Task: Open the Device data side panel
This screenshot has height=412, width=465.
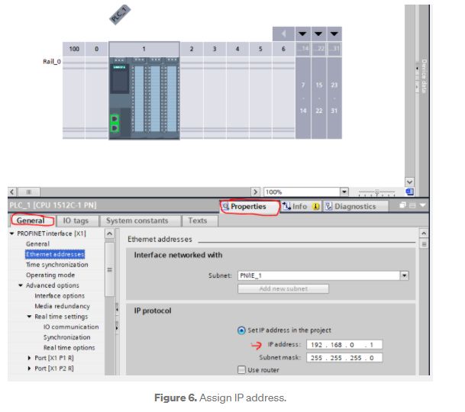Action: click(424, 76)
